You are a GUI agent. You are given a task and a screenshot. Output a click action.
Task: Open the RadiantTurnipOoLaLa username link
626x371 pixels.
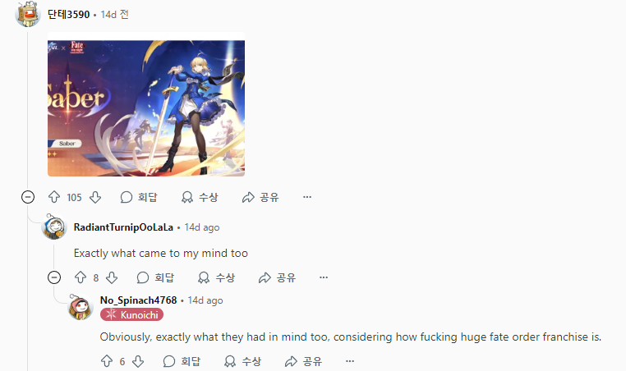123,227
